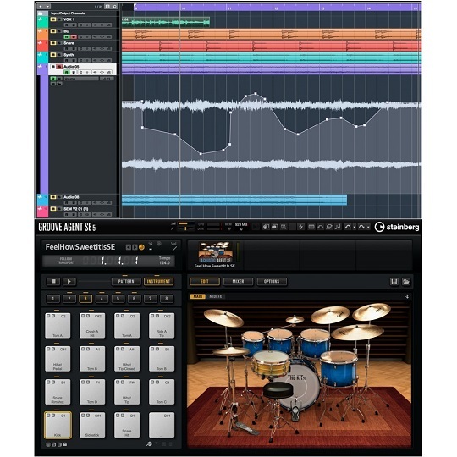Viewport: 457px width, 457px height.
Task: Click the highest automation point on volume curve
Action: click(x=256, y=94)
